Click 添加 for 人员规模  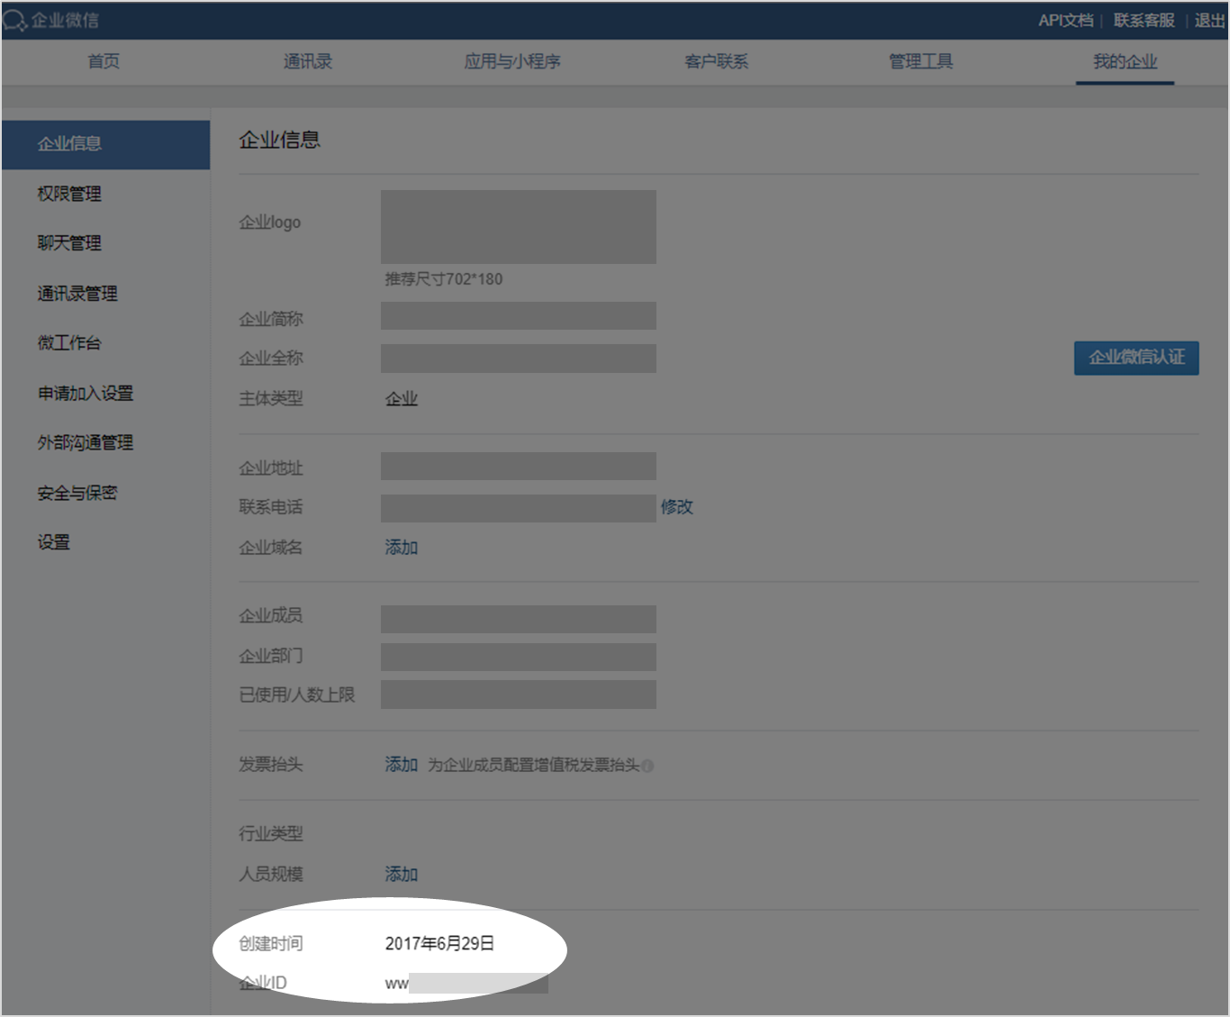pos(402,875)
